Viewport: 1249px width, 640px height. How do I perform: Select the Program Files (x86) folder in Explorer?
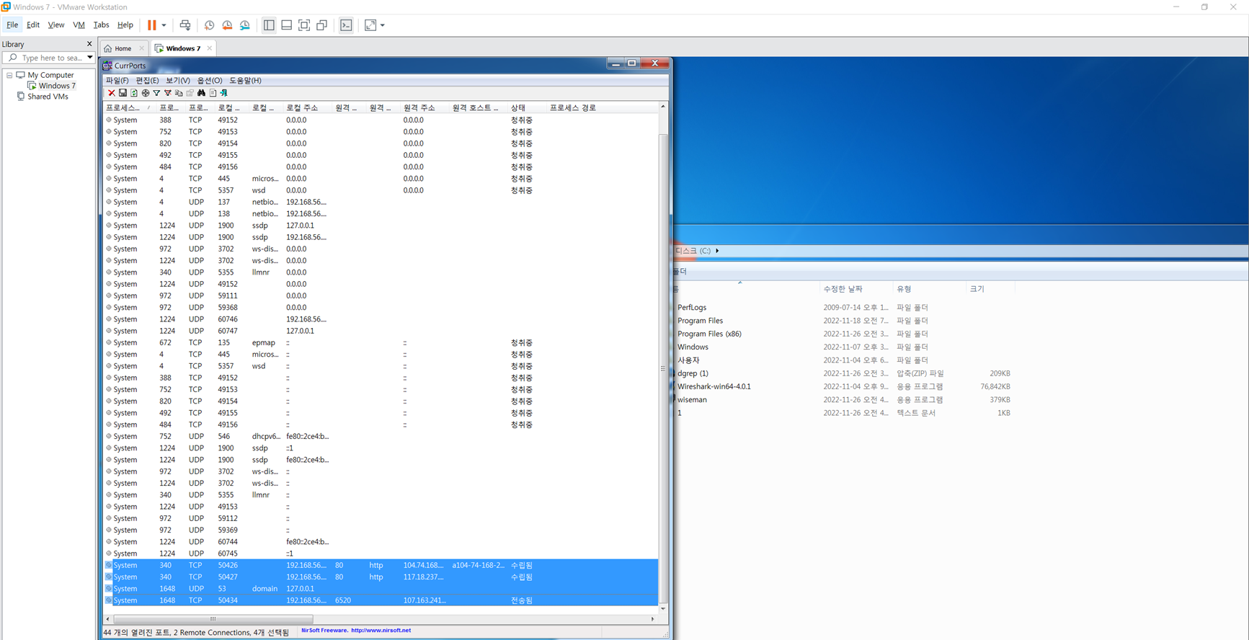(709, 334)
